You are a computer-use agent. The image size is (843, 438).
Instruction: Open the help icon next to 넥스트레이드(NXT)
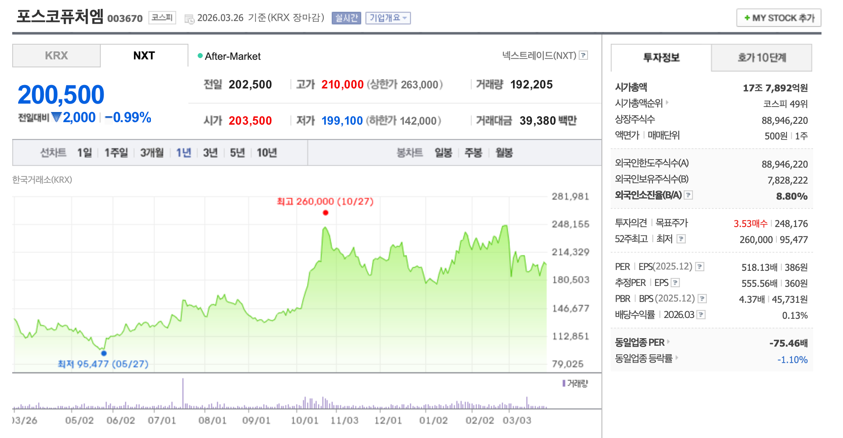point(583,55)
